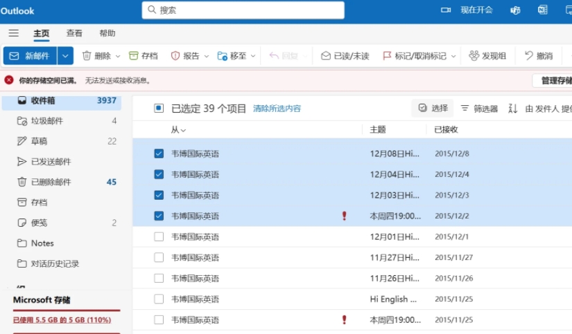Image resolution: width=572 pixels, height=334 pixels.
Task: Open the Notes folder
Action: 61,243
